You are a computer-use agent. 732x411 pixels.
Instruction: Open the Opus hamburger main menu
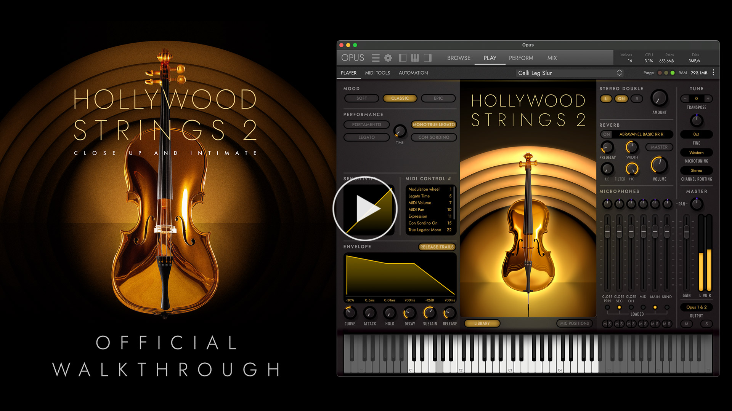pyautogui.click(x=376, y=58)
